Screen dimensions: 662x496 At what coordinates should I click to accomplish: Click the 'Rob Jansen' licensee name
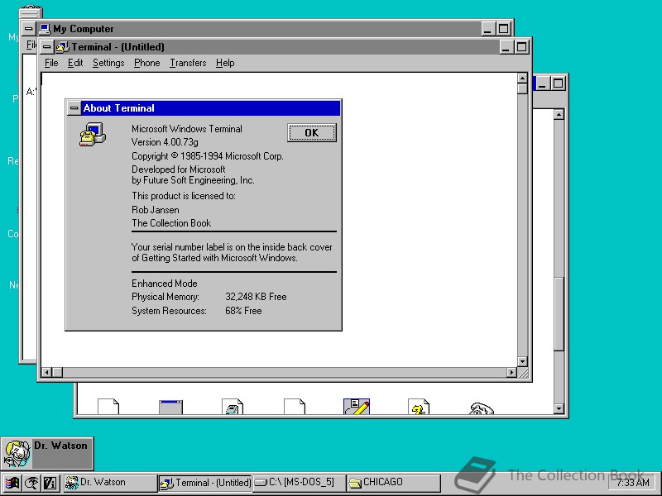tap(156, 210)
